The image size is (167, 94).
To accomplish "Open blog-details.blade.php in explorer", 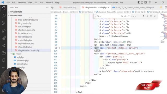I will click(x=28, y=20).
